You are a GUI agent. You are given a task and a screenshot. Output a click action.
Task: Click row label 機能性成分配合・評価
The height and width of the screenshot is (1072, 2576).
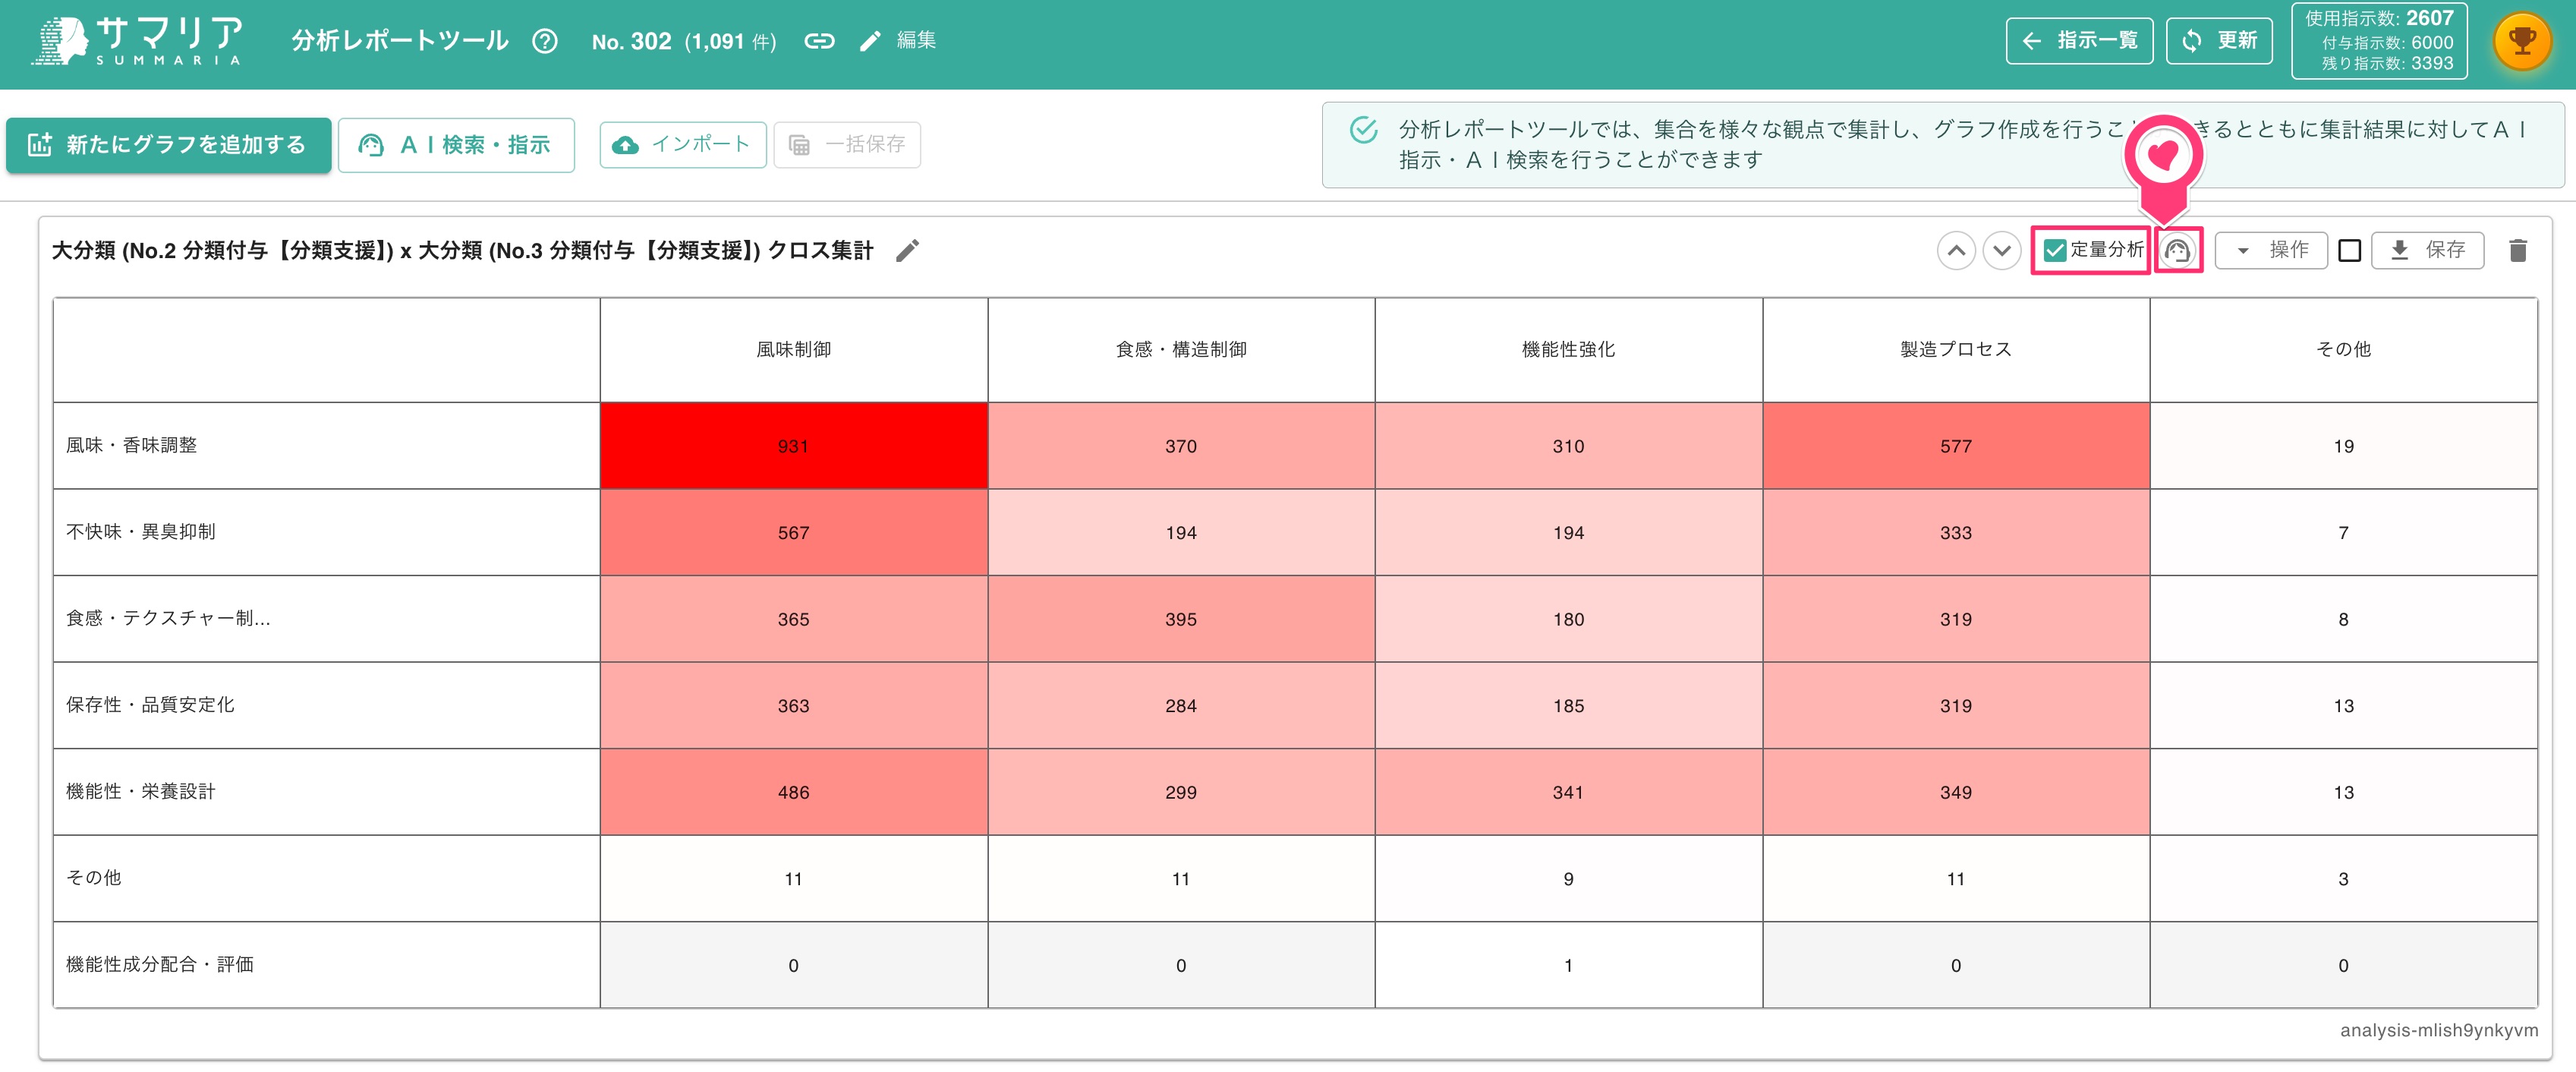click(159, 964)
